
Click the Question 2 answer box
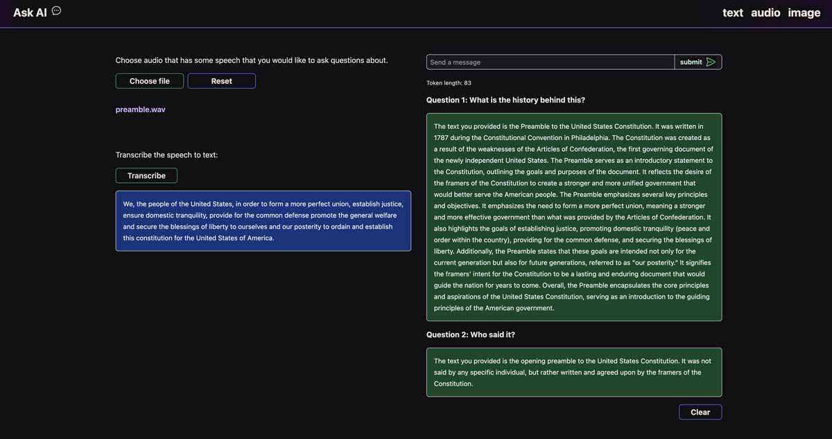click(573, 371)
